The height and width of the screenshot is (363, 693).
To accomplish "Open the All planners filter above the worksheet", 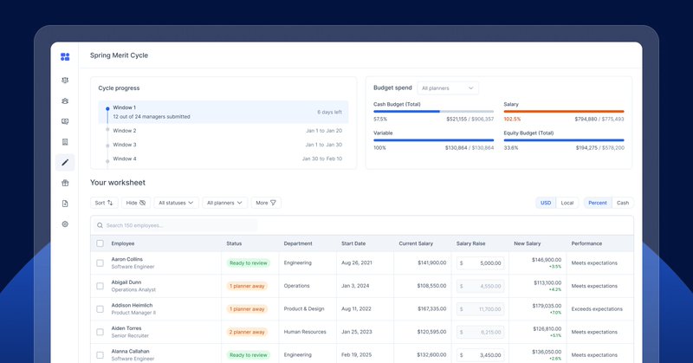I will pyautogui.click(x=224, y=203).
